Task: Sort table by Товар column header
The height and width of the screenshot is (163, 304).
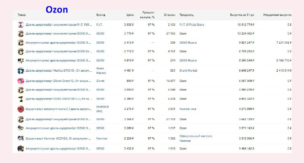Action: click(x=22, y=15)
